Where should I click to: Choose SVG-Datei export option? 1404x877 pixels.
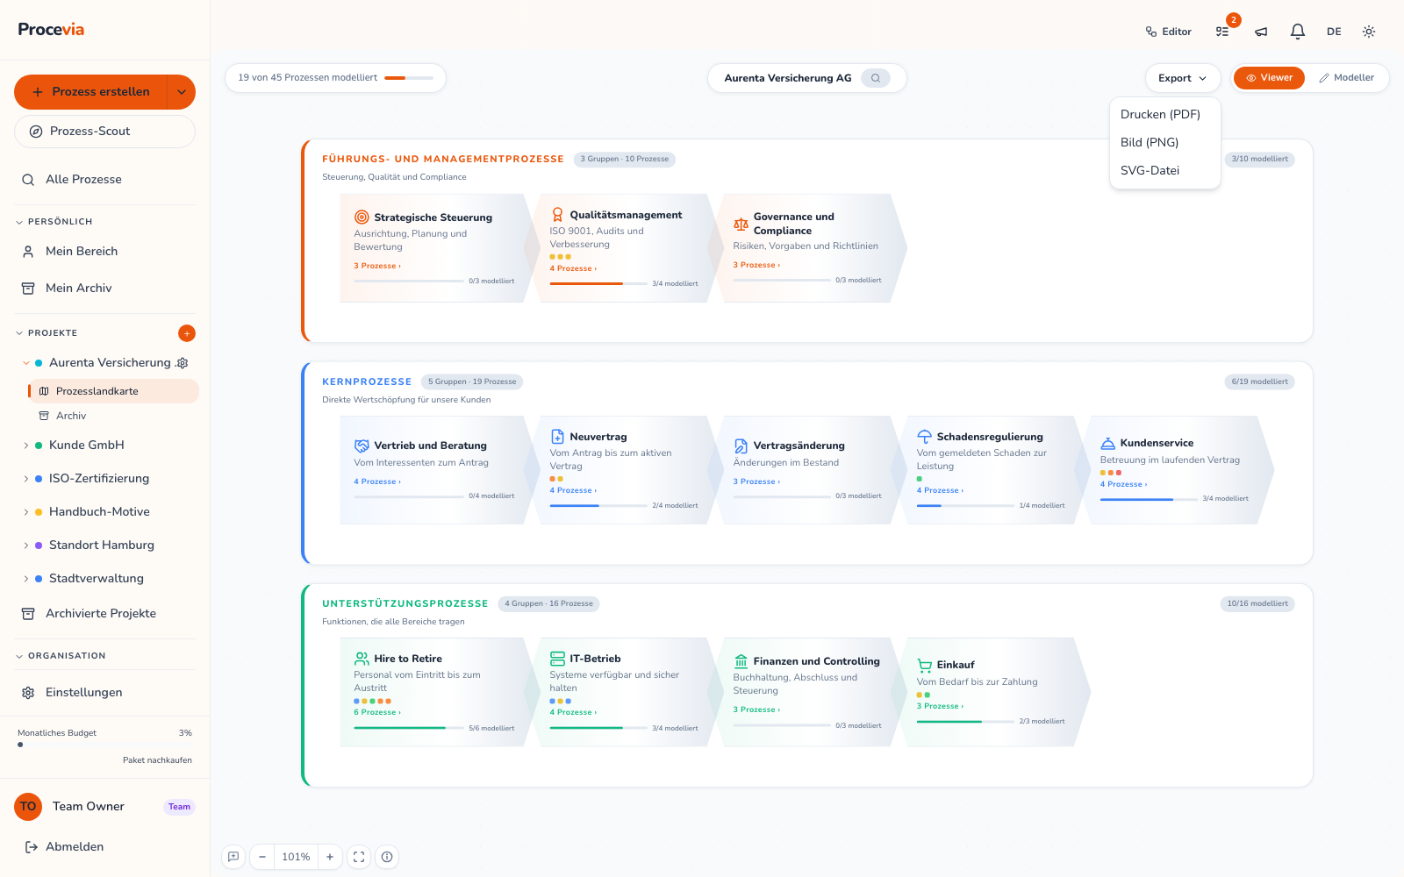pos(1164,170)
